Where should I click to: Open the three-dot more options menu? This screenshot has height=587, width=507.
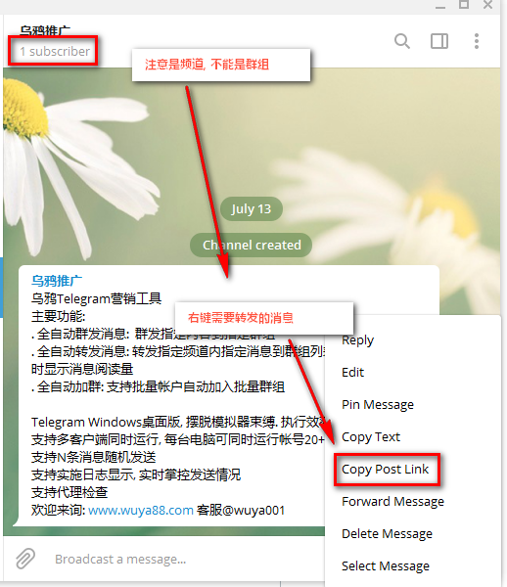tap(477, 41)
